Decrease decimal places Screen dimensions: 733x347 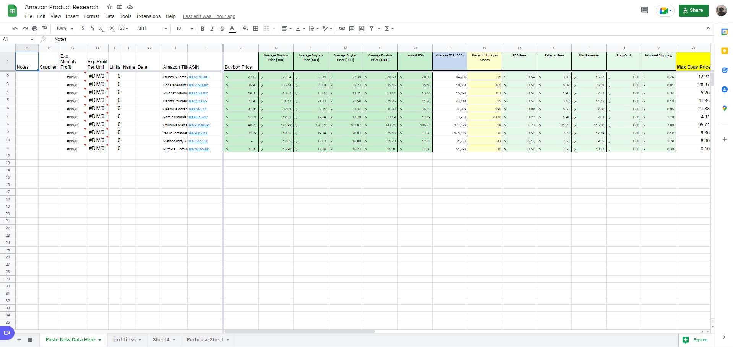pos(101,28)
